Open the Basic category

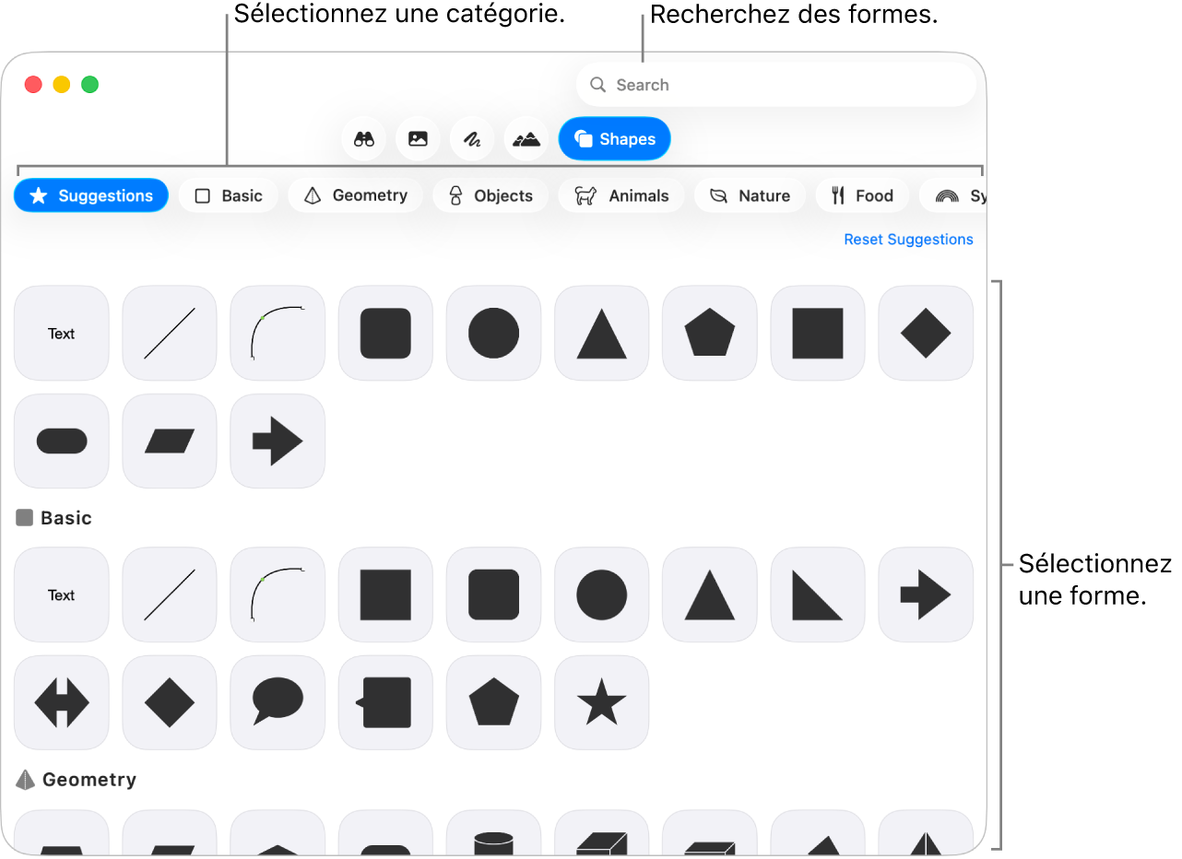(228, 194)
